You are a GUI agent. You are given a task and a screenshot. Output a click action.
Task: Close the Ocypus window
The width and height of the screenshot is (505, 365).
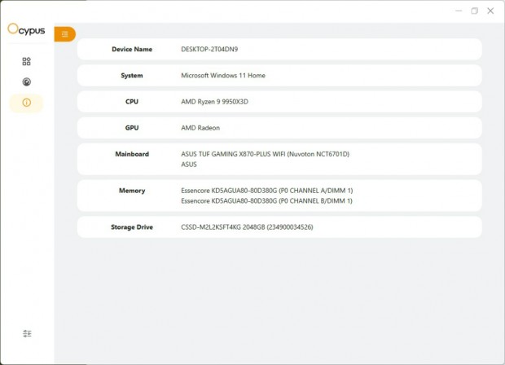pyautogui.click(x=490, y=11)
